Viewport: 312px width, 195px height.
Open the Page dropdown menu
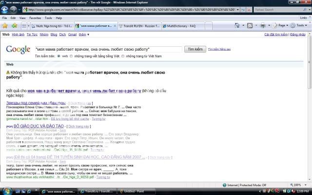(281, 25)
